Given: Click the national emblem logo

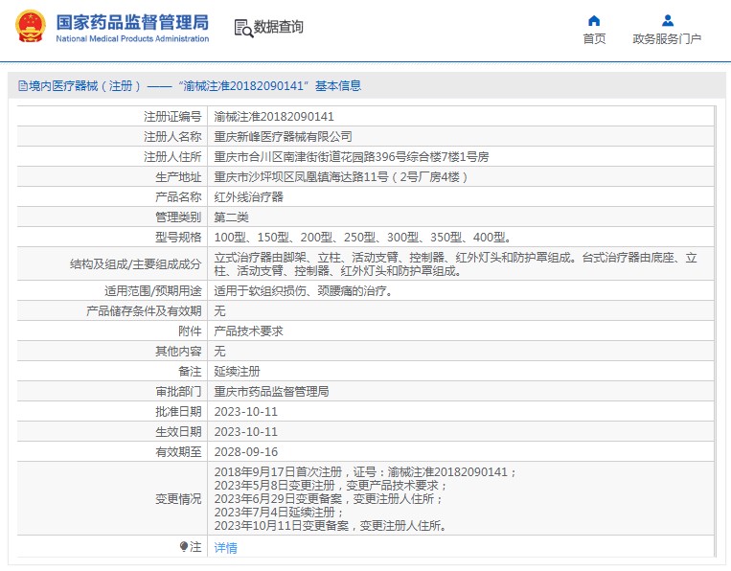Looking at the screenshot, I should [31, 27].
